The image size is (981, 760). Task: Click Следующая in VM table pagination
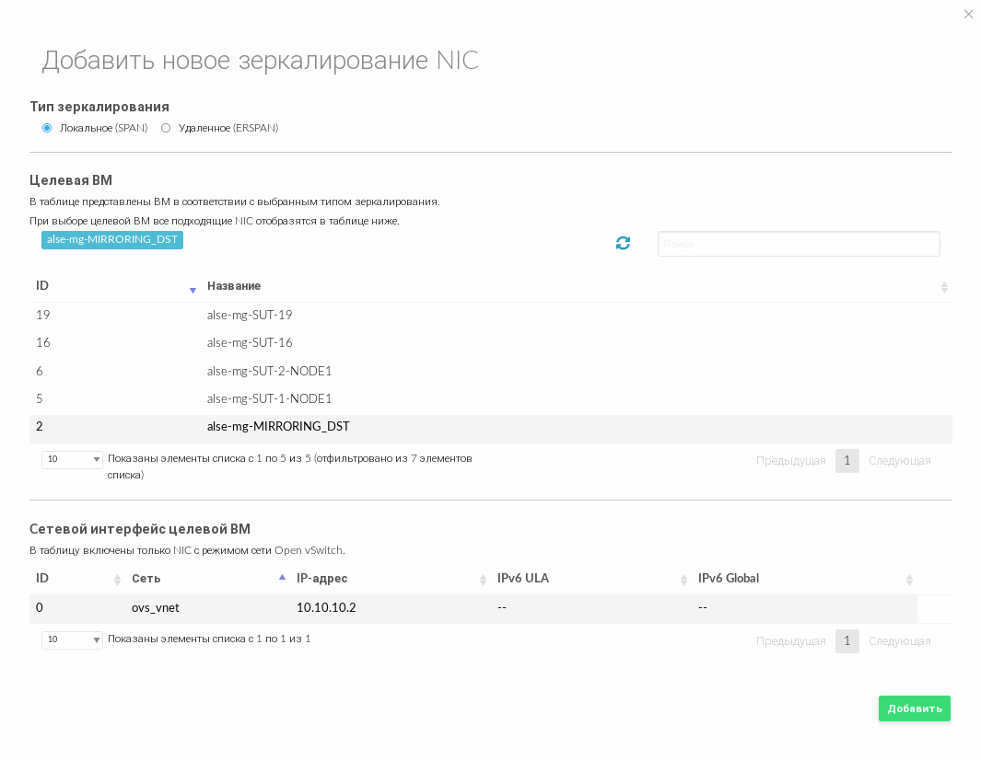(899, 461)
